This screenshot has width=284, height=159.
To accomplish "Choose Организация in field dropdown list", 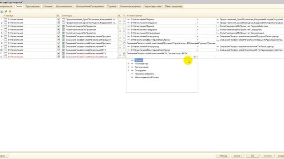I will point(142,67).
